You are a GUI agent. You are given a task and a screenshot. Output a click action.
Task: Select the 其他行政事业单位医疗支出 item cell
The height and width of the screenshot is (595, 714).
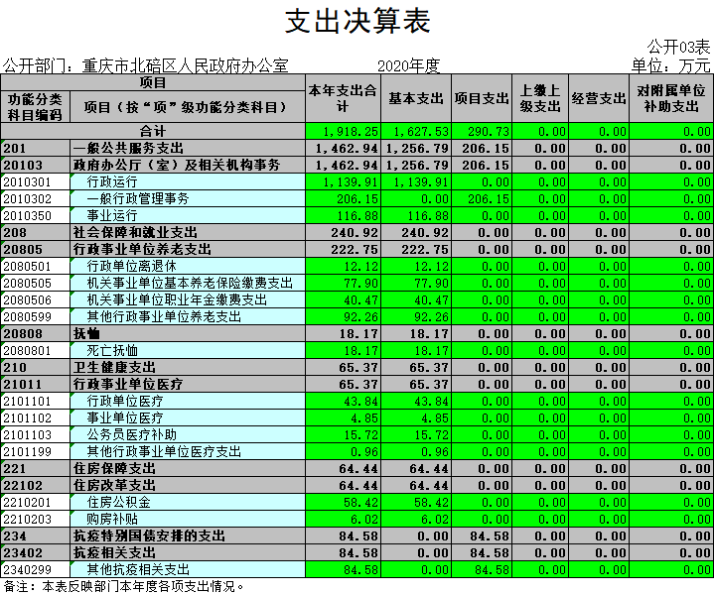pyautogui.click(x=188, y=451)
